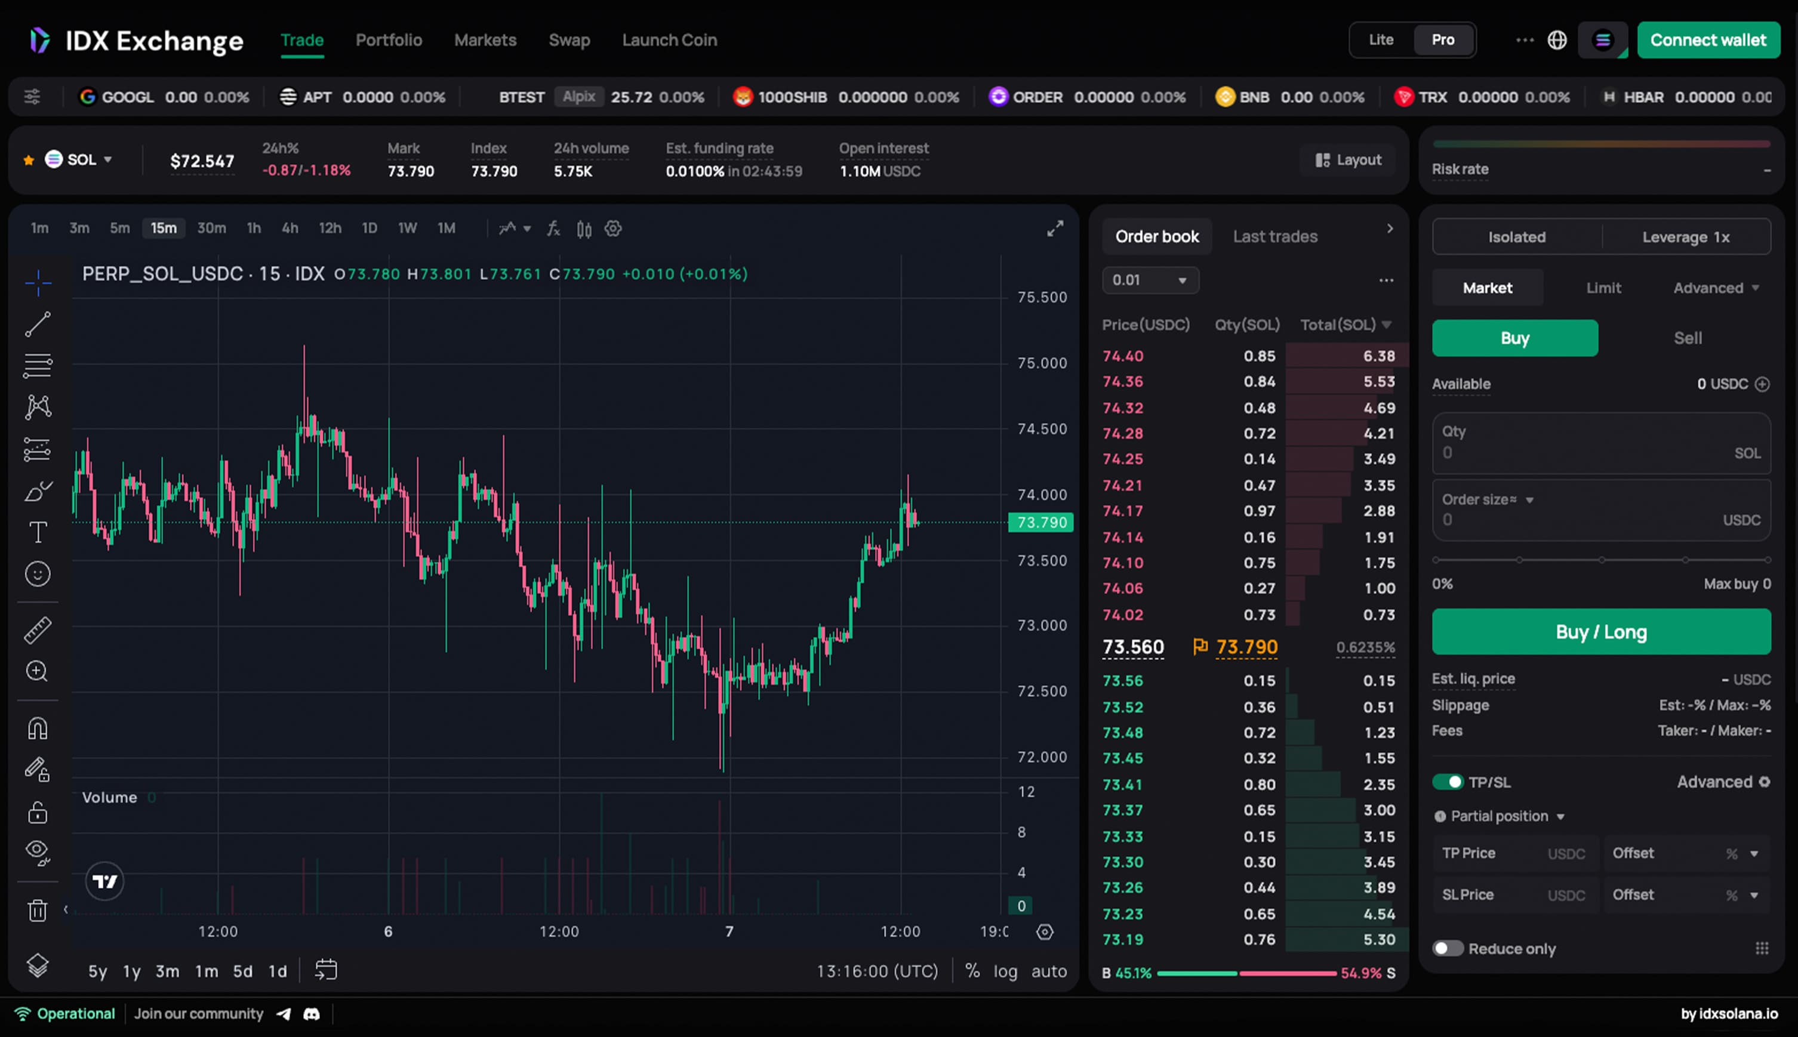The height and width of the screenshot is (1037, 1798).
Task: Toggle hide all drawings eye icon
Action: [x=38, y=852]
